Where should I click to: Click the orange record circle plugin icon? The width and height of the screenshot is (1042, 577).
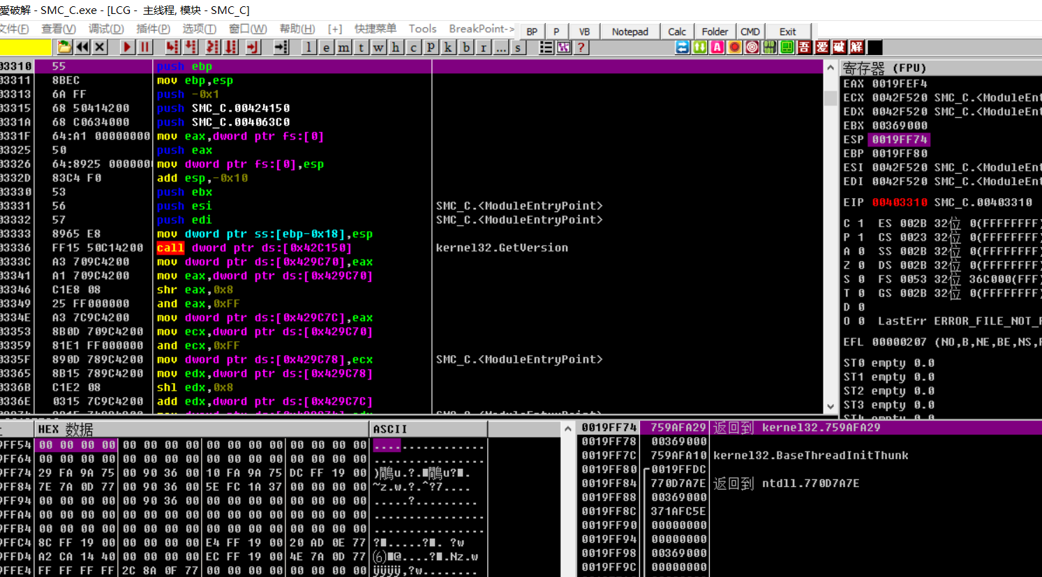click(x=735, y=47)
